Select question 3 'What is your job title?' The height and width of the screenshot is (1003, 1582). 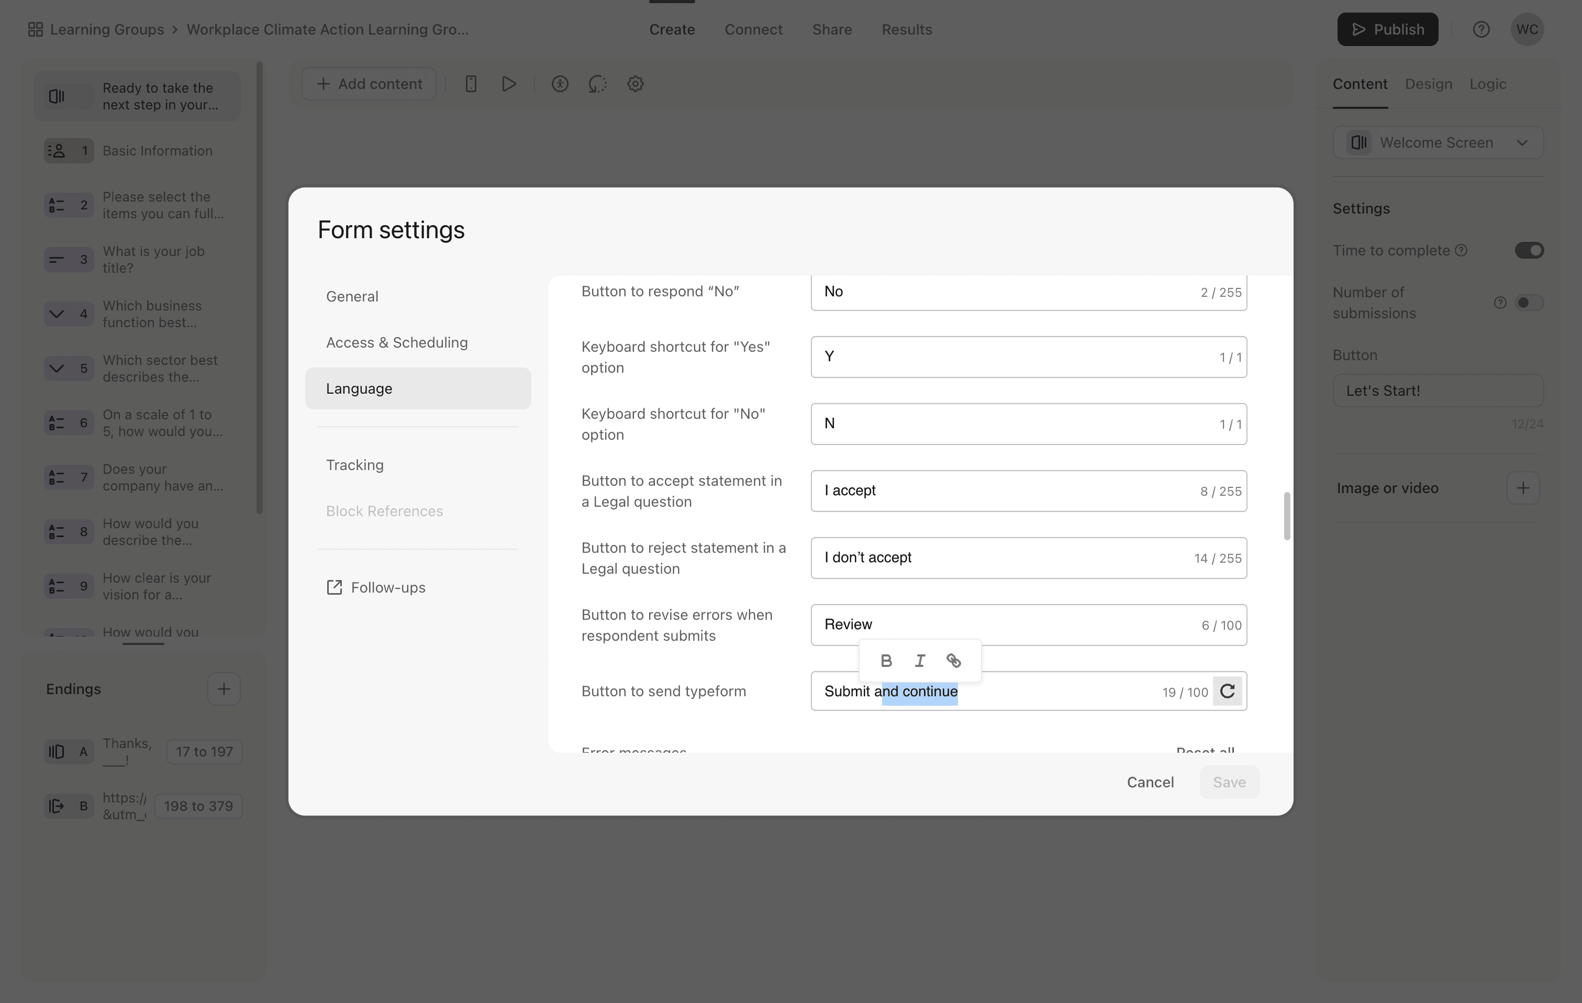[x=137, y=260]
